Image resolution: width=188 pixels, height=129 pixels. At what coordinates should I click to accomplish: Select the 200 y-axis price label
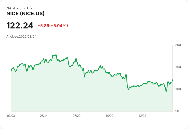point(178,45)
